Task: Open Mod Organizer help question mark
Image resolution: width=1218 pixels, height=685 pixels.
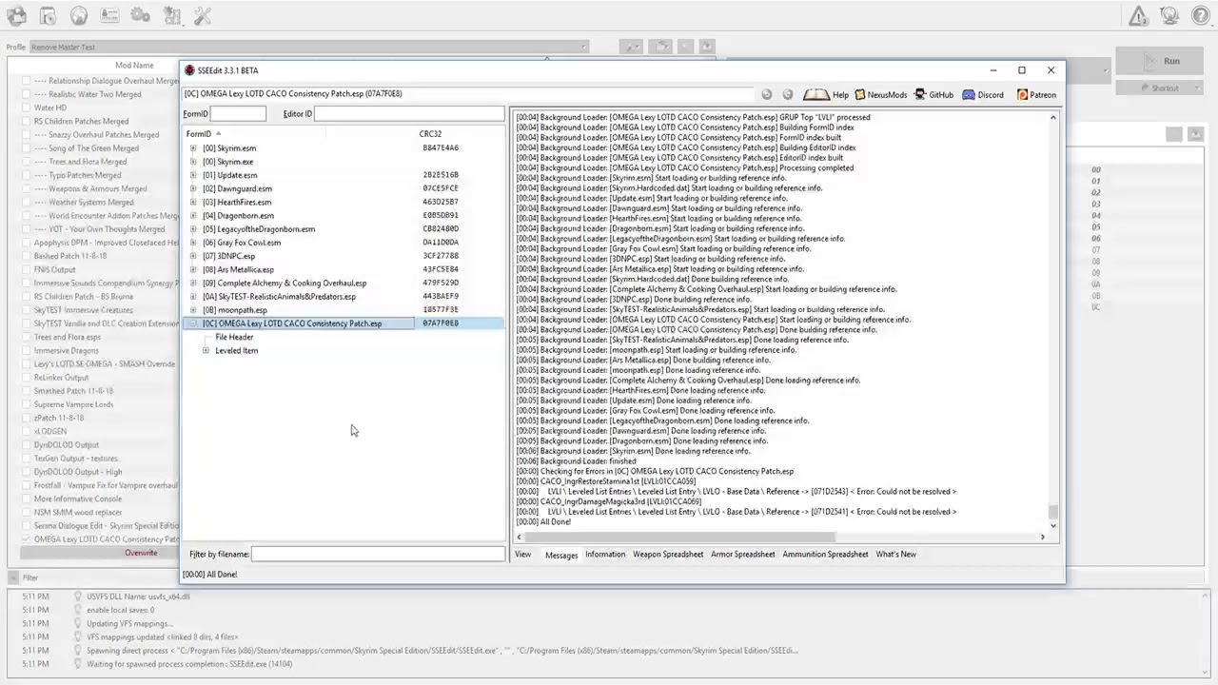Action: click(1200, 15)
